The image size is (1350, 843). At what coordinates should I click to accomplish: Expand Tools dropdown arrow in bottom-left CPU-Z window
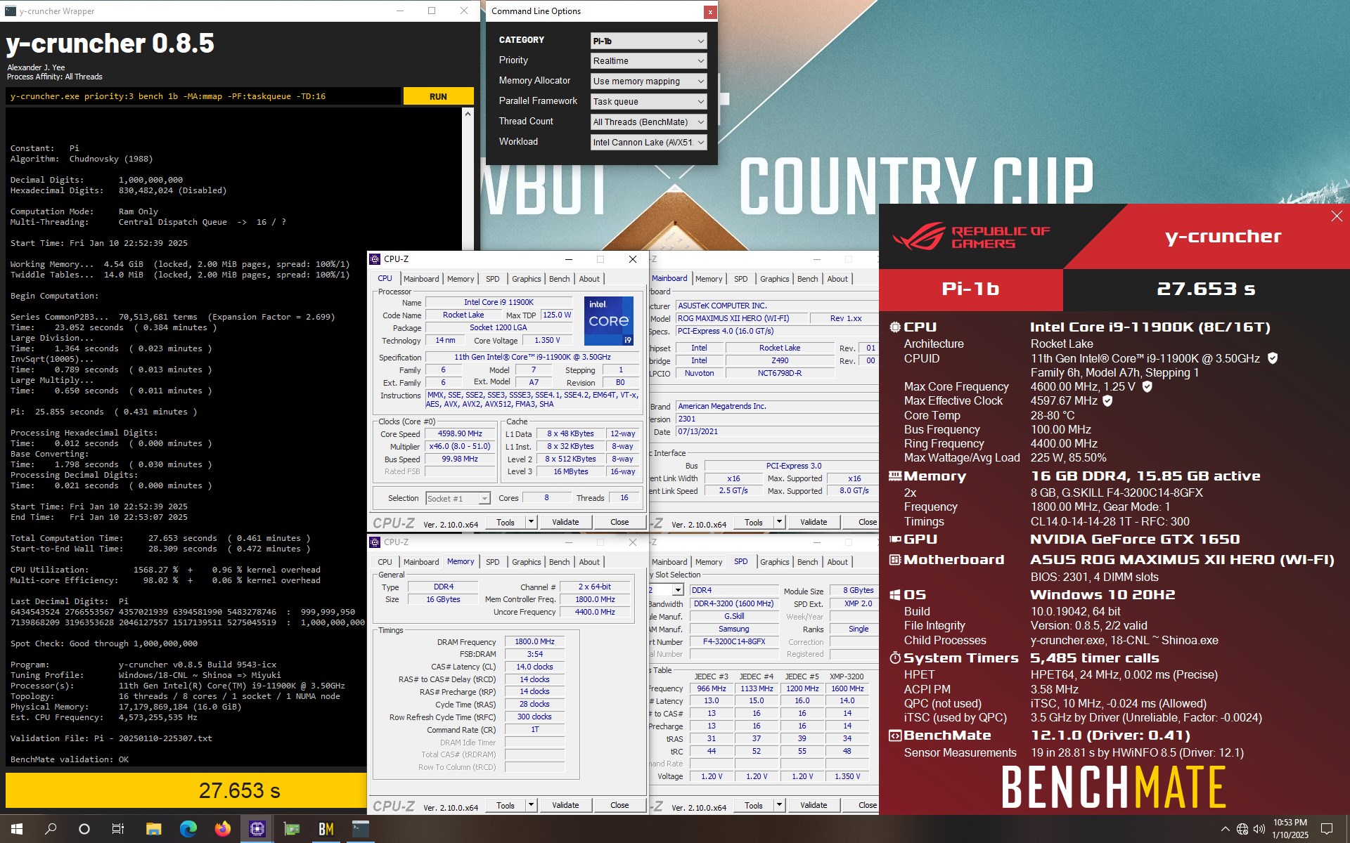pos(531,805)
